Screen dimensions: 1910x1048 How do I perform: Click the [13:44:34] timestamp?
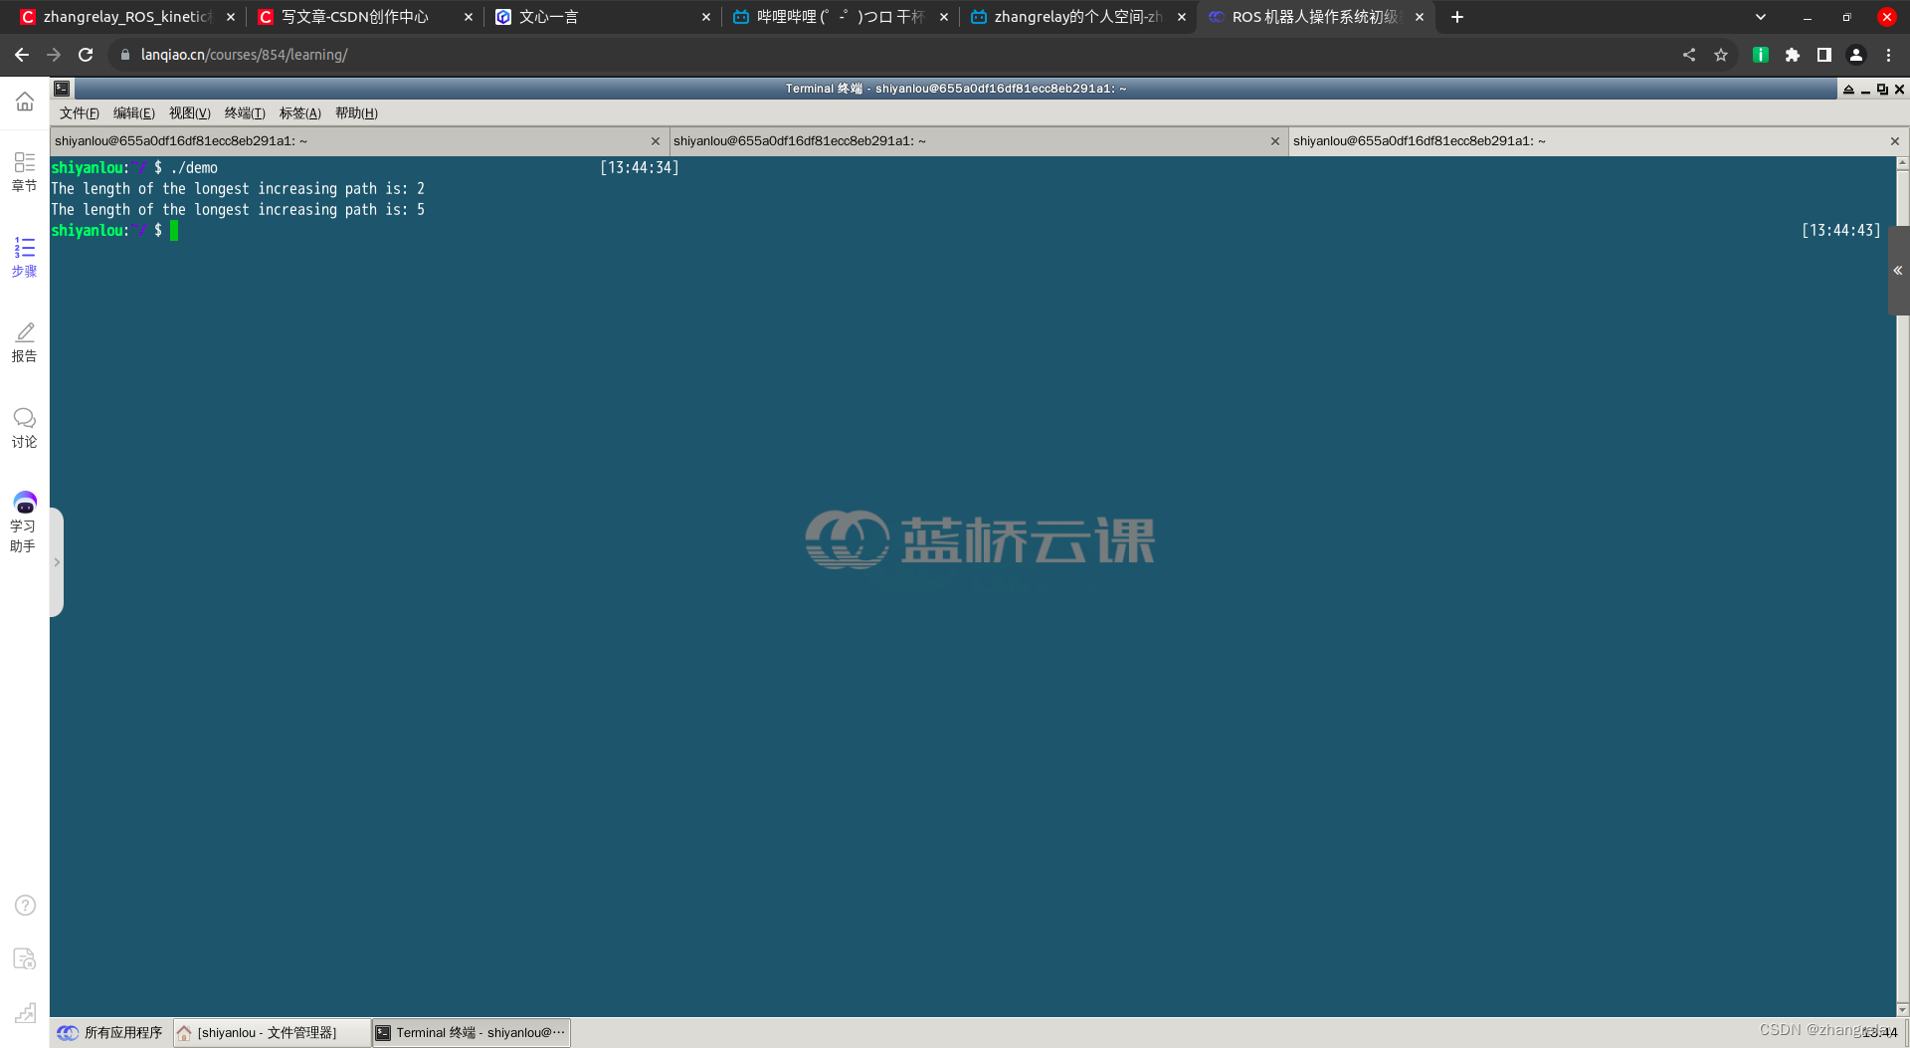(x=640, y=168)
